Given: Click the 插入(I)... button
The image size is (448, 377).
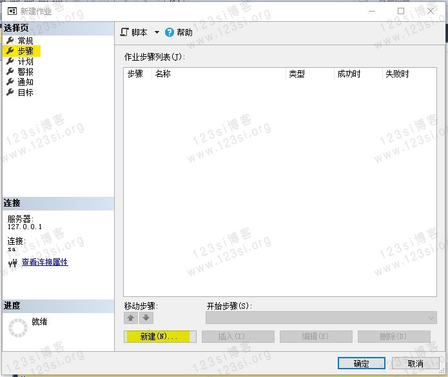Looking at the screenshot, I should coord(238,337).
